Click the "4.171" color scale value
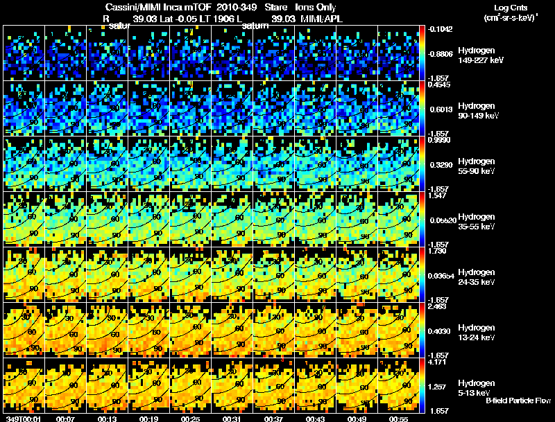This screenshot has width=555, height=422. click(437, 362)
